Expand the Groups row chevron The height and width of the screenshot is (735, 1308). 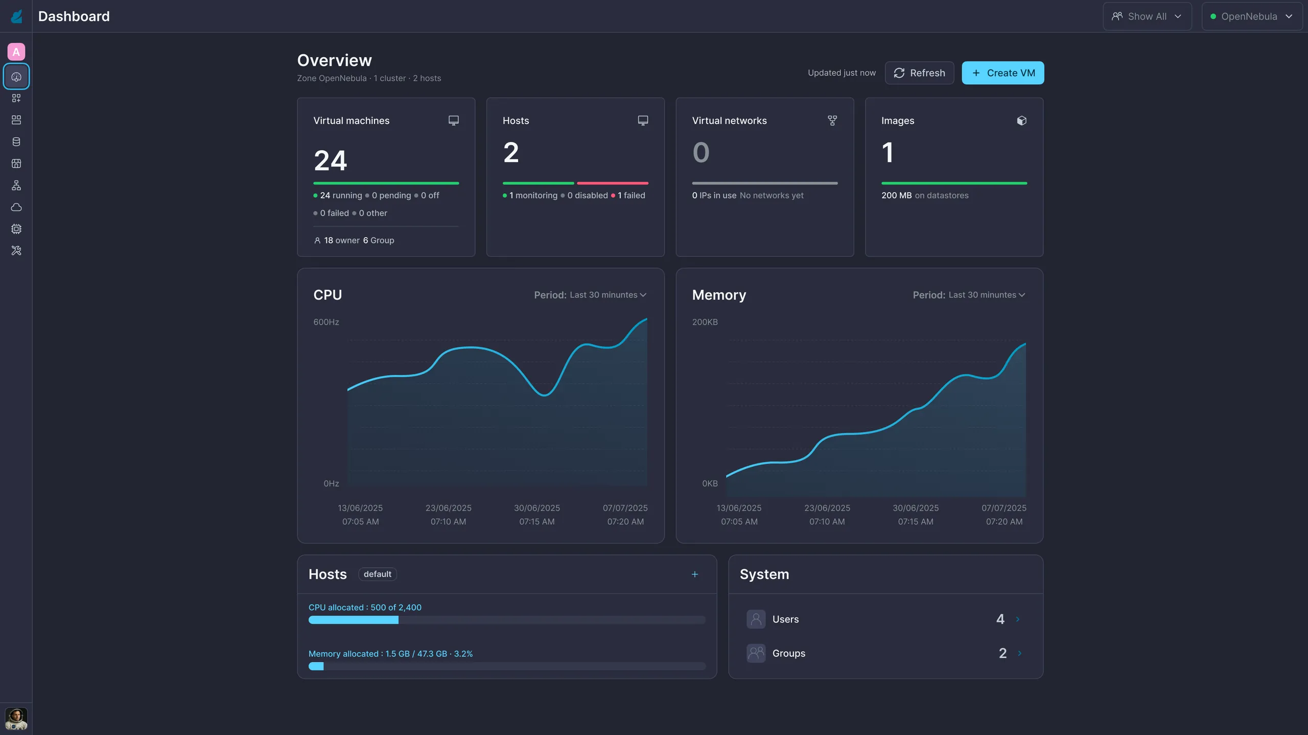click(1020, 653)
